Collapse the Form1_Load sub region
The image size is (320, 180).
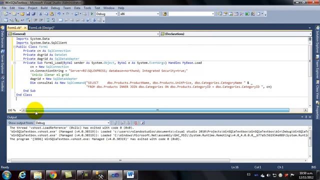[x=14, y=63]
